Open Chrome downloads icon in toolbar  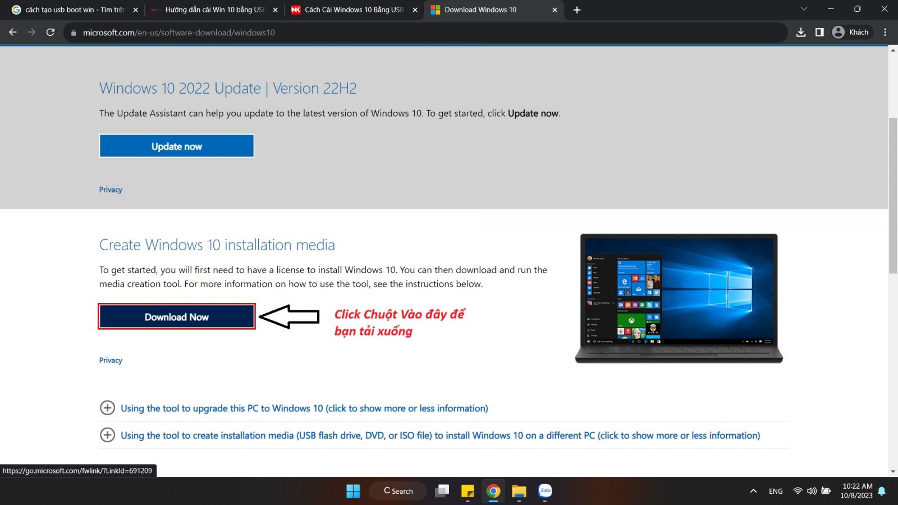point(801,32)
